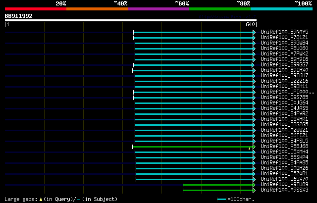Screen dimensions: 317x203
Task: Click the yellow gap symbol in the legend
Action: pyautogui.click(x=41, y=200)
